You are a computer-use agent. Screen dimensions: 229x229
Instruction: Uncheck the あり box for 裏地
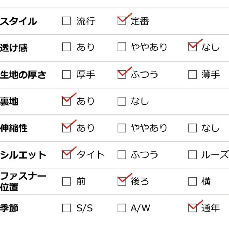point(66,101)
